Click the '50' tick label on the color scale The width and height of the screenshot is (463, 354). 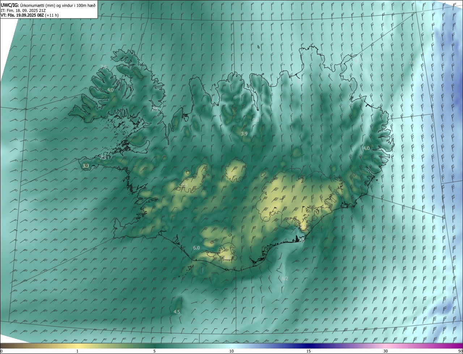click(460, 351)
